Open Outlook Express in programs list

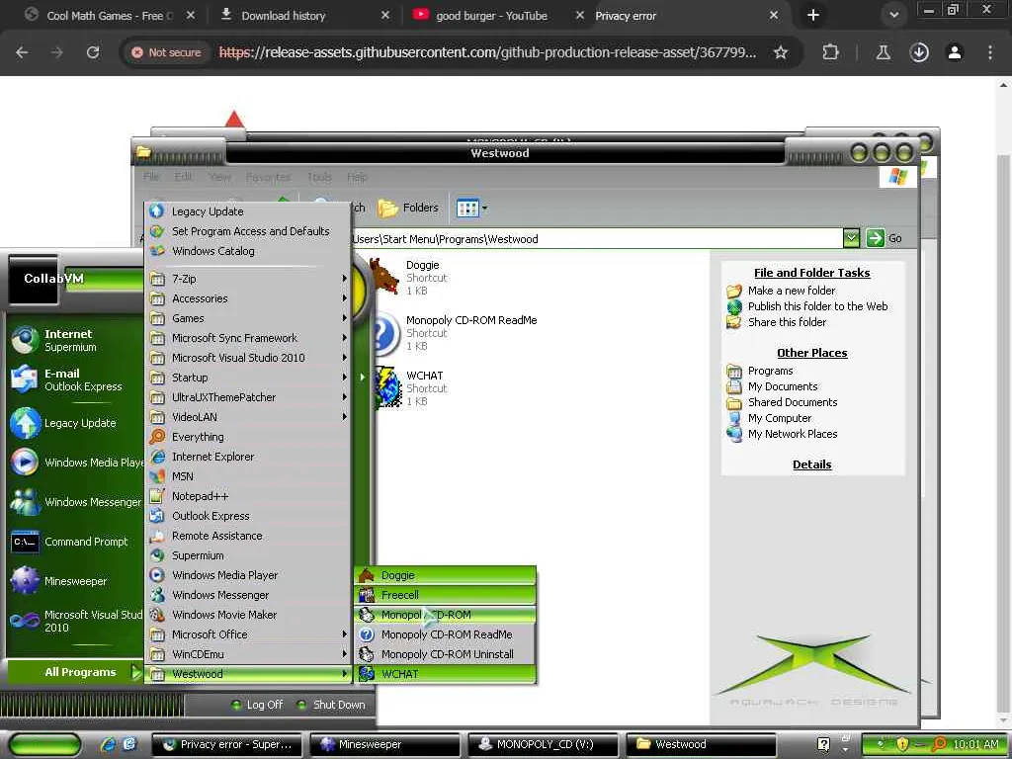tap(248, 516)
